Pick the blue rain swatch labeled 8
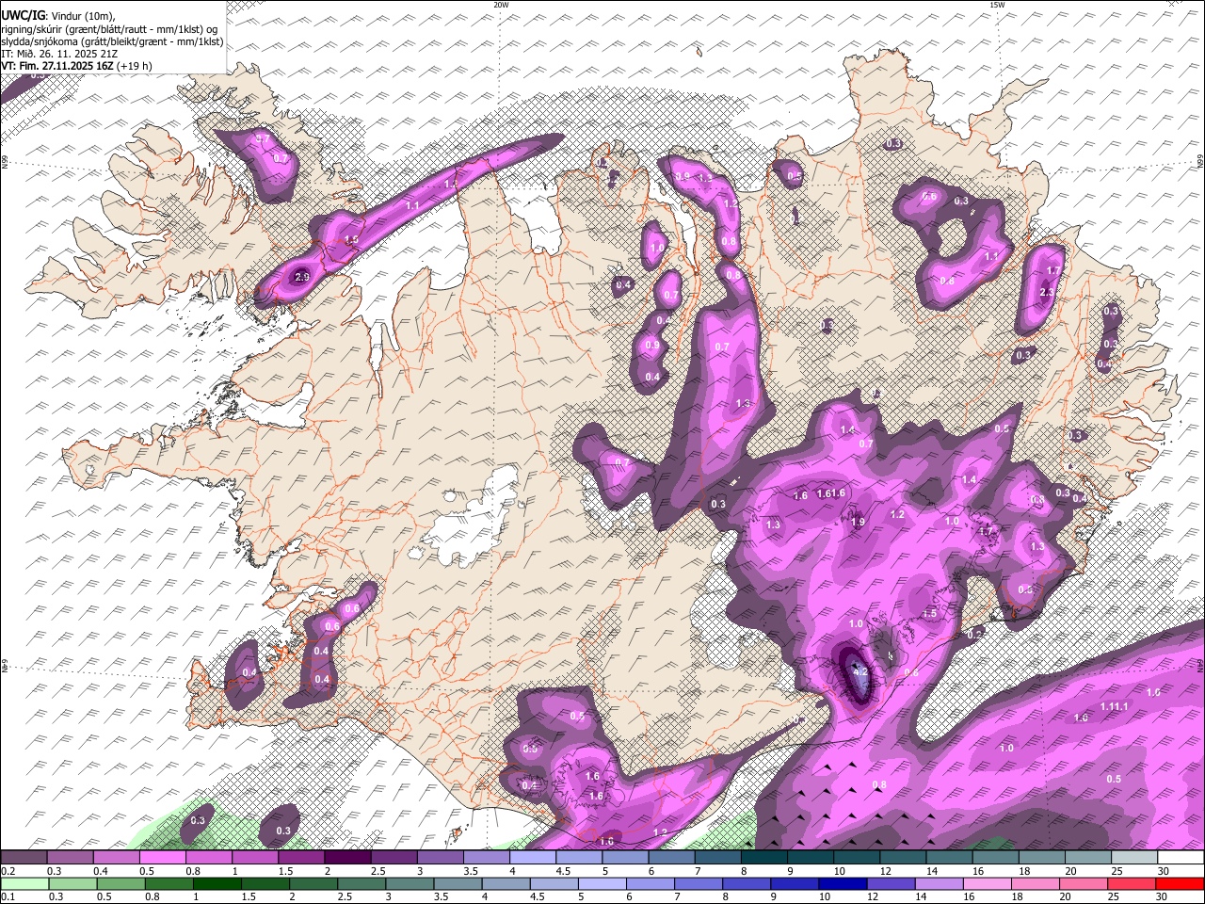The height and width of the screenshot is (904, 1205). 747,883
